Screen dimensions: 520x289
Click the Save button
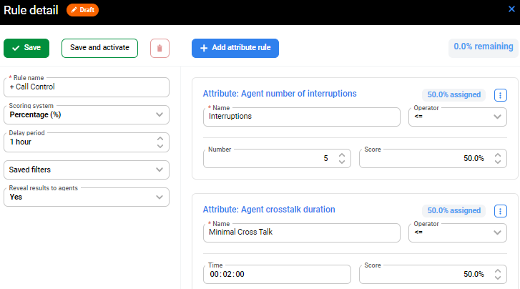tap(26, 48)
